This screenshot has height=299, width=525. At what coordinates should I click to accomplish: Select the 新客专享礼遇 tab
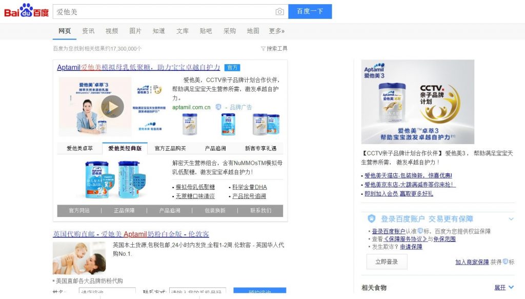pos(260,148)
